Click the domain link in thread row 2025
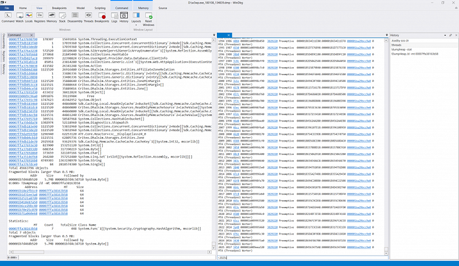This screenshot has height=266, width=459. [359, 247]
